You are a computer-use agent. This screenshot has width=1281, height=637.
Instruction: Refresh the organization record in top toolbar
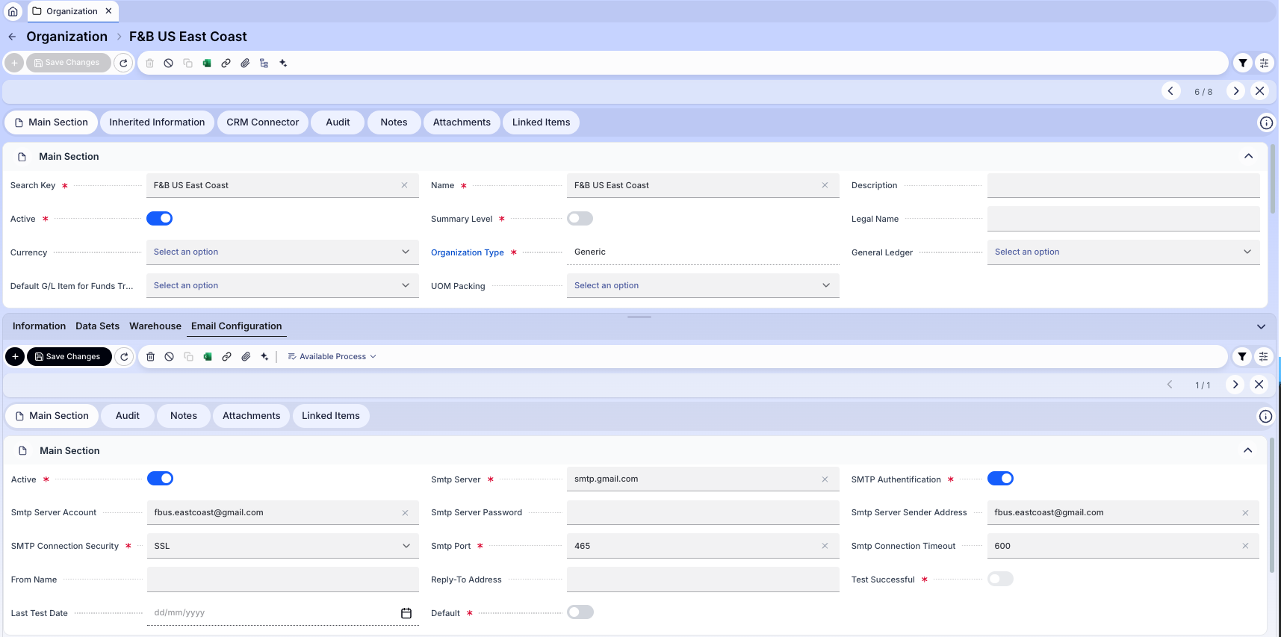coord(124,63)
